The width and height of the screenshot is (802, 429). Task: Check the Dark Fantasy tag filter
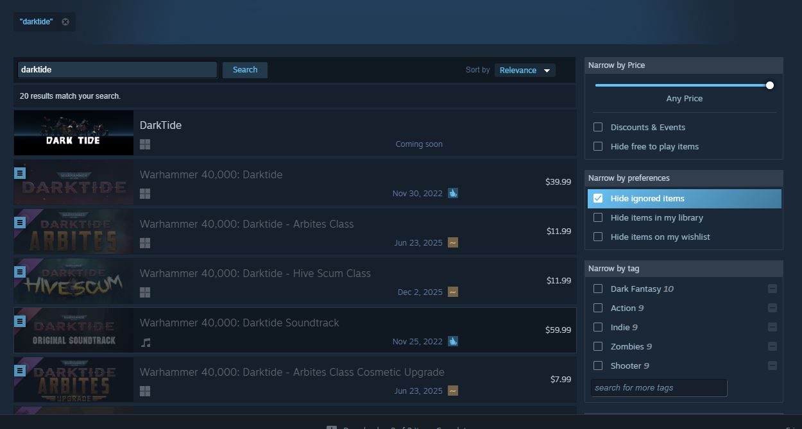598,289
